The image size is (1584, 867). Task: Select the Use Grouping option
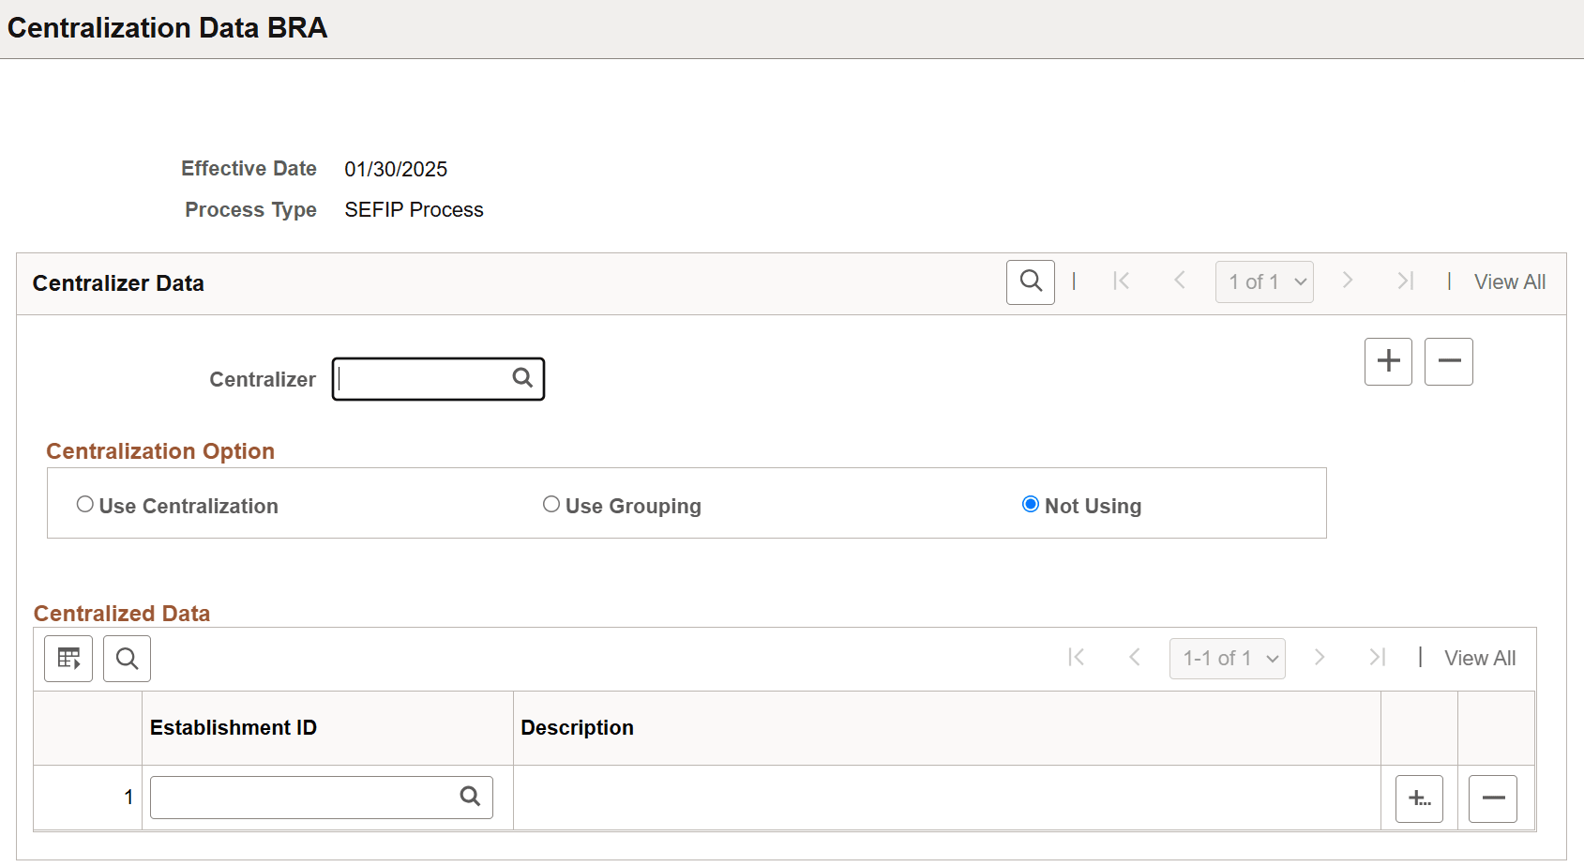551,504
